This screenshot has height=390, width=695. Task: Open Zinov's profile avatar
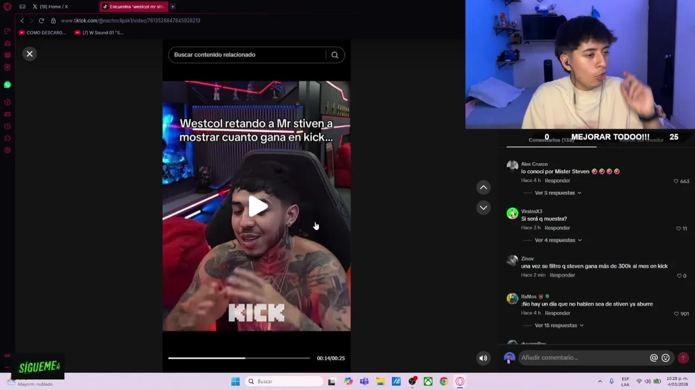[x=512, y=261]
